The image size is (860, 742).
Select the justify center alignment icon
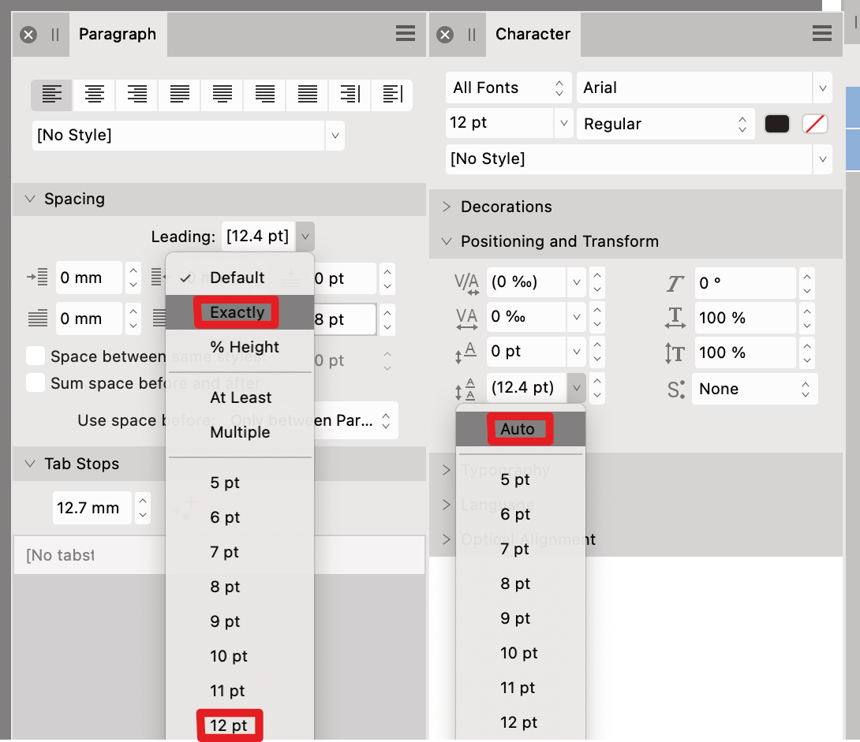(x=222, y=95)
